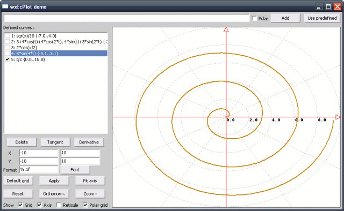Click the Tangent button

coord(55,142)
